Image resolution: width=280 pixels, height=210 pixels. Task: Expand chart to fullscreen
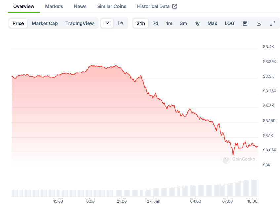pyautogui.click(x=272, y=23)
